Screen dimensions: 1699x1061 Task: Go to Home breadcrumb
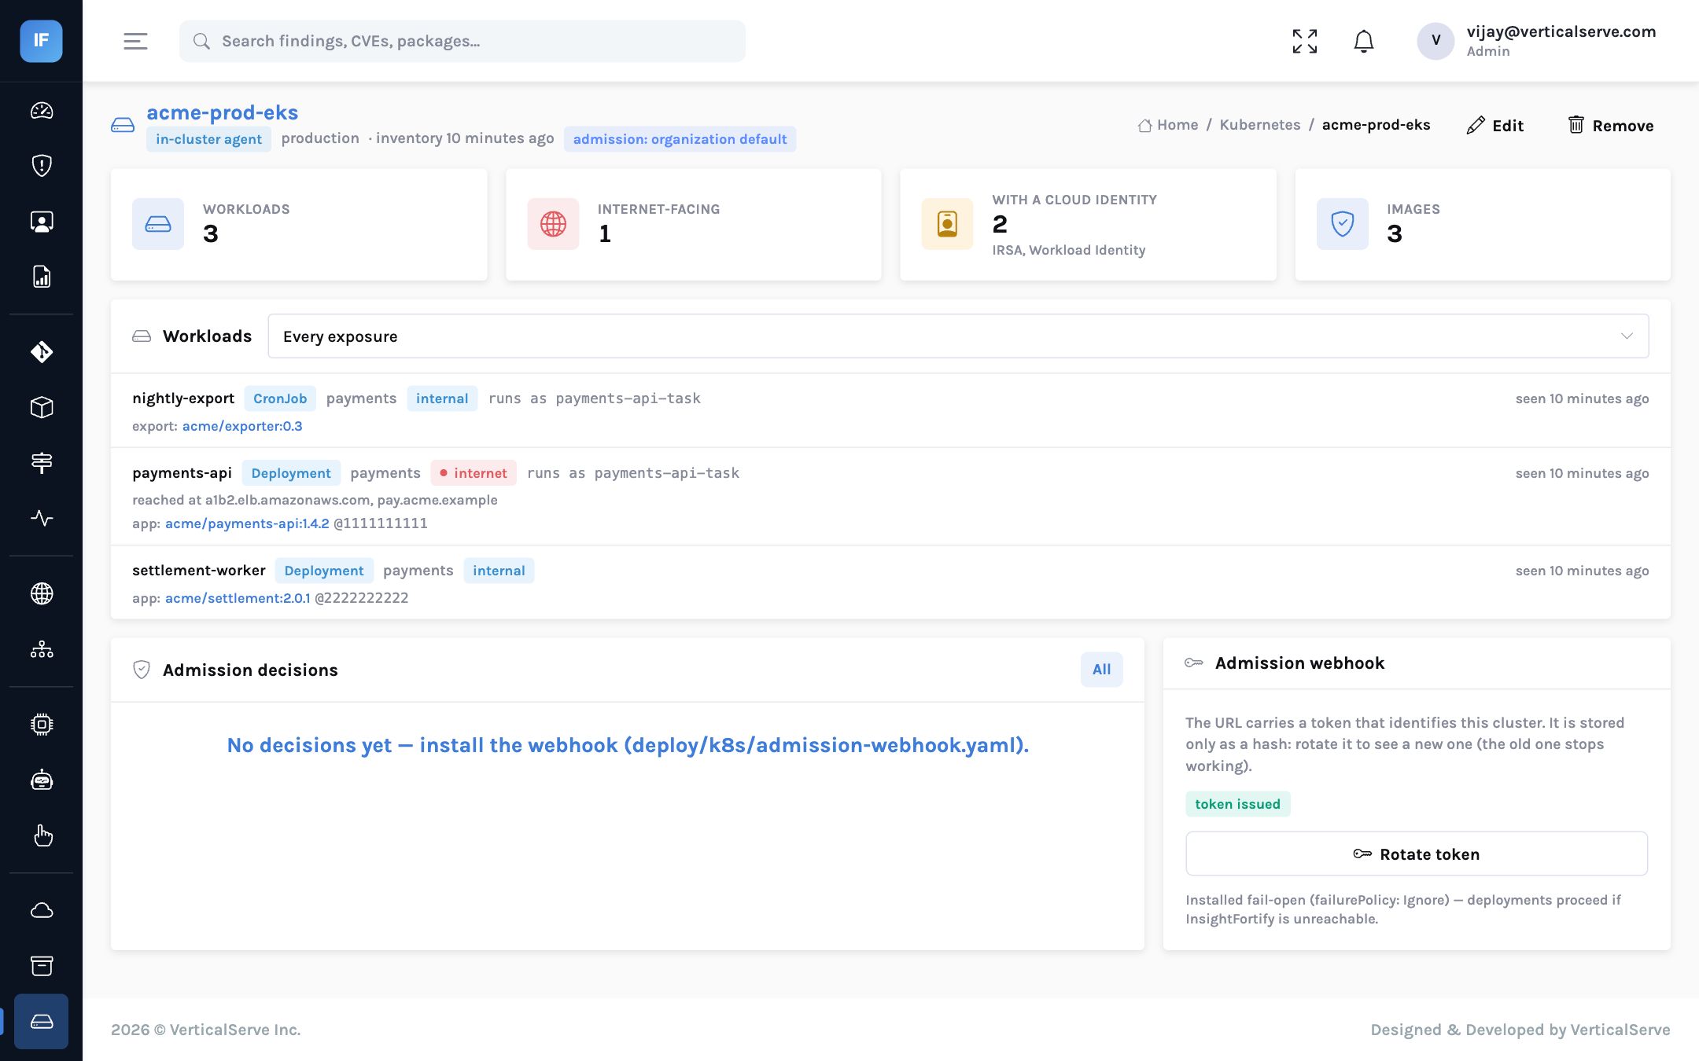pos(1168,125)
